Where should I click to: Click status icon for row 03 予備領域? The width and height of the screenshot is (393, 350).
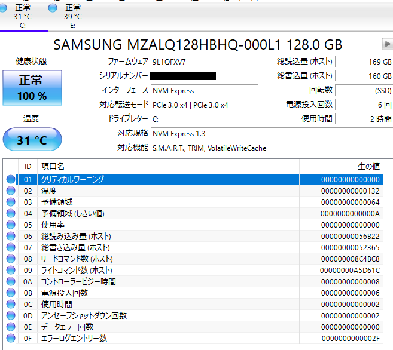[x=11, y=202]
